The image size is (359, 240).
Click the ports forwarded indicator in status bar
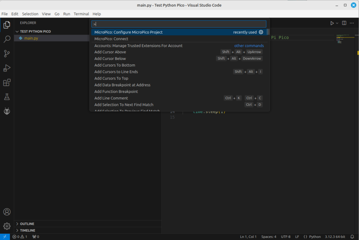(x=36, y=237)
